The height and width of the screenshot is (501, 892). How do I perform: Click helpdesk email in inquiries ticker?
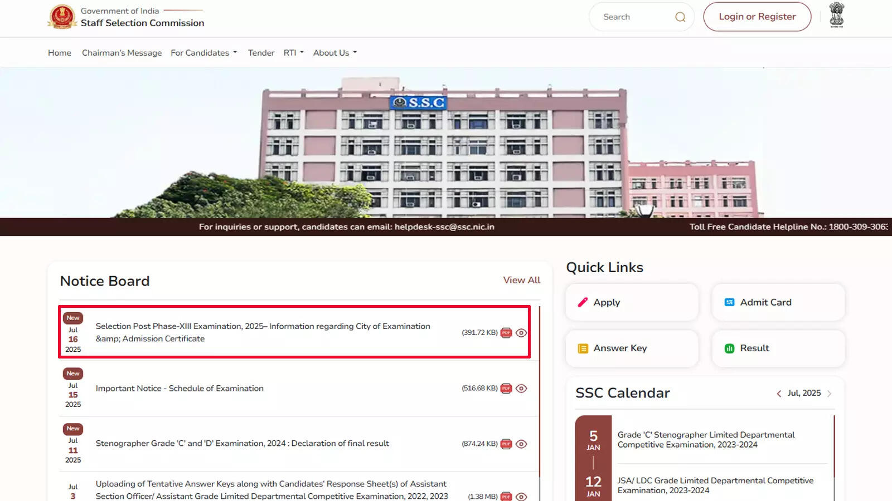click(444, 227)
